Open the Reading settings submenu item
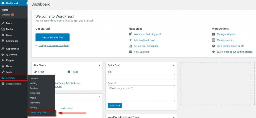This screenshot has height=118, width=256. click(x=34, y=88)
